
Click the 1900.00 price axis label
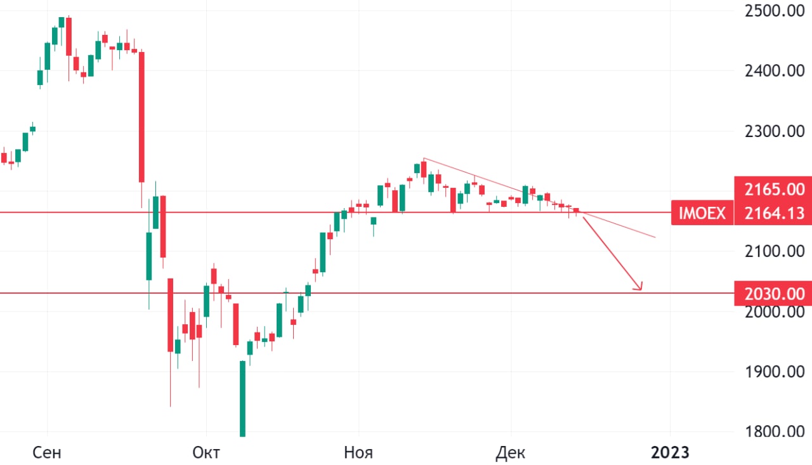point(772,372)
